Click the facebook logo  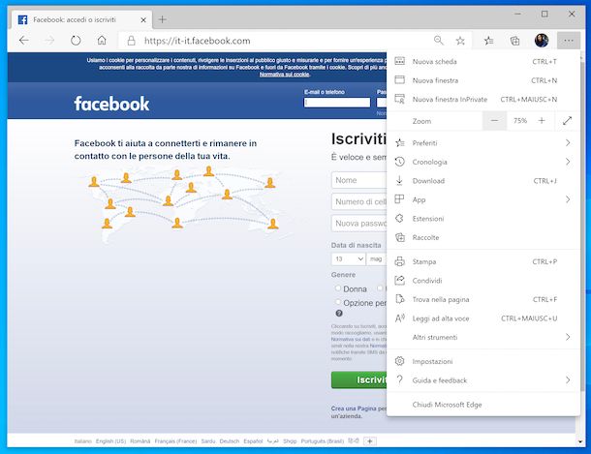click(x=111, y=104)
